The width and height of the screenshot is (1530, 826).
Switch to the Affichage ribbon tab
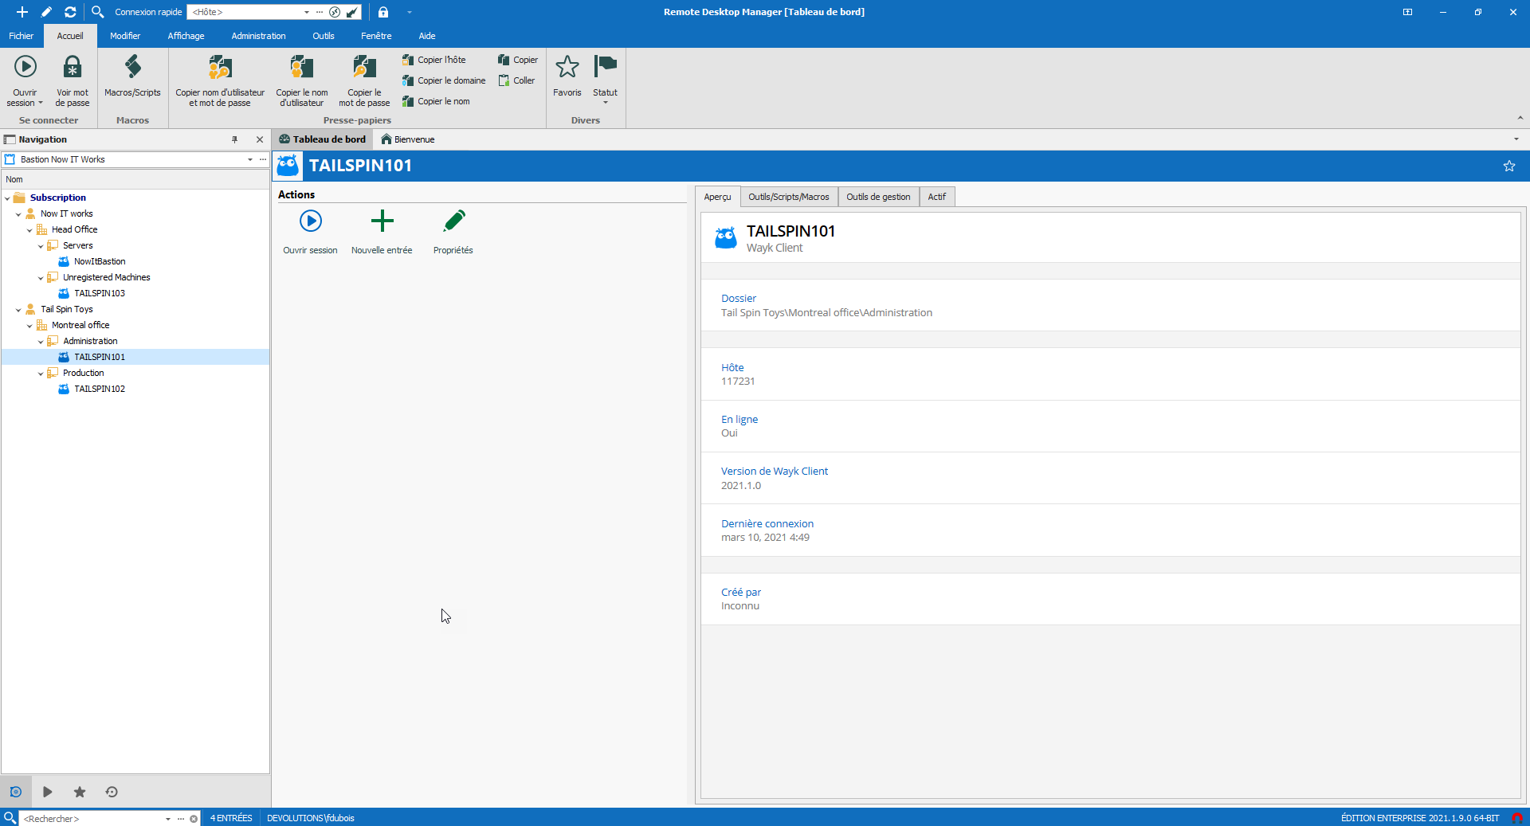coord(186,36)
